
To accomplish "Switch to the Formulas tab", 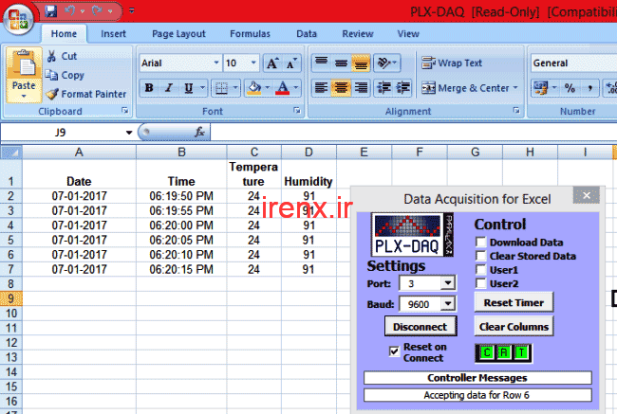I will click(x=249, y=34).
